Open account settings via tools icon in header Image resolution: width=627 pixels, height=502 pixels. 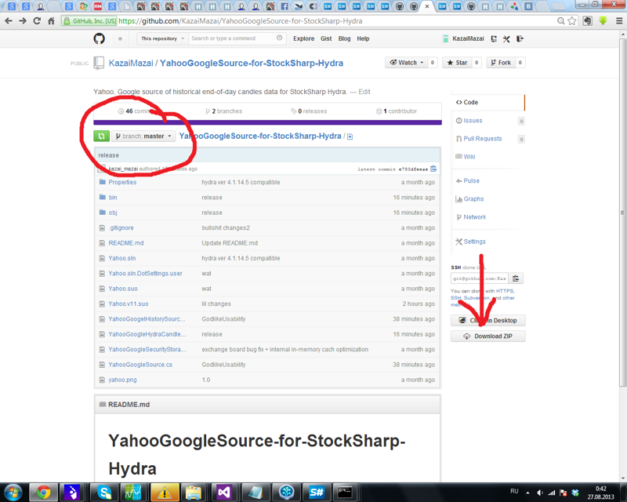click(506, 38)
